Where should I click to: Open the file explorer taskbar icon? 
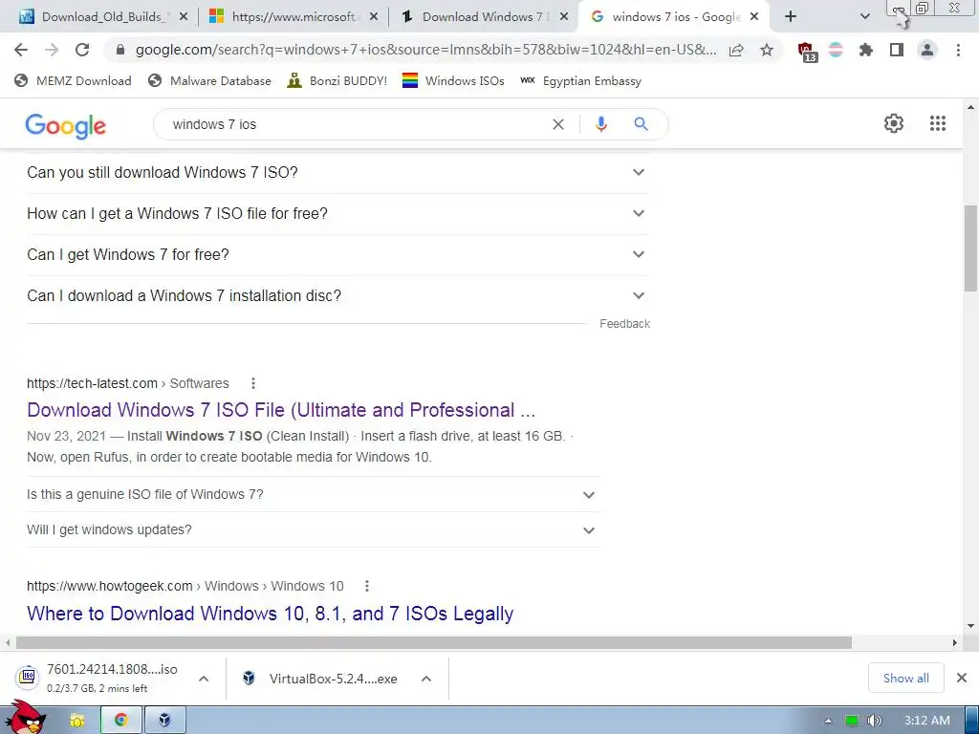pyautogui.click(x=76, y=721)
